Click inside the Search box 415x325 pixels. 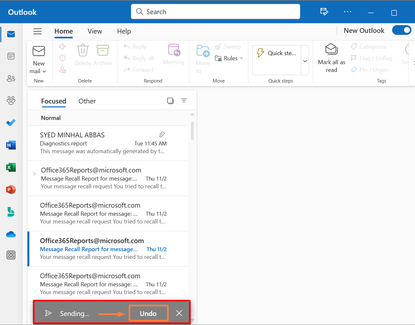click(215, 12)
